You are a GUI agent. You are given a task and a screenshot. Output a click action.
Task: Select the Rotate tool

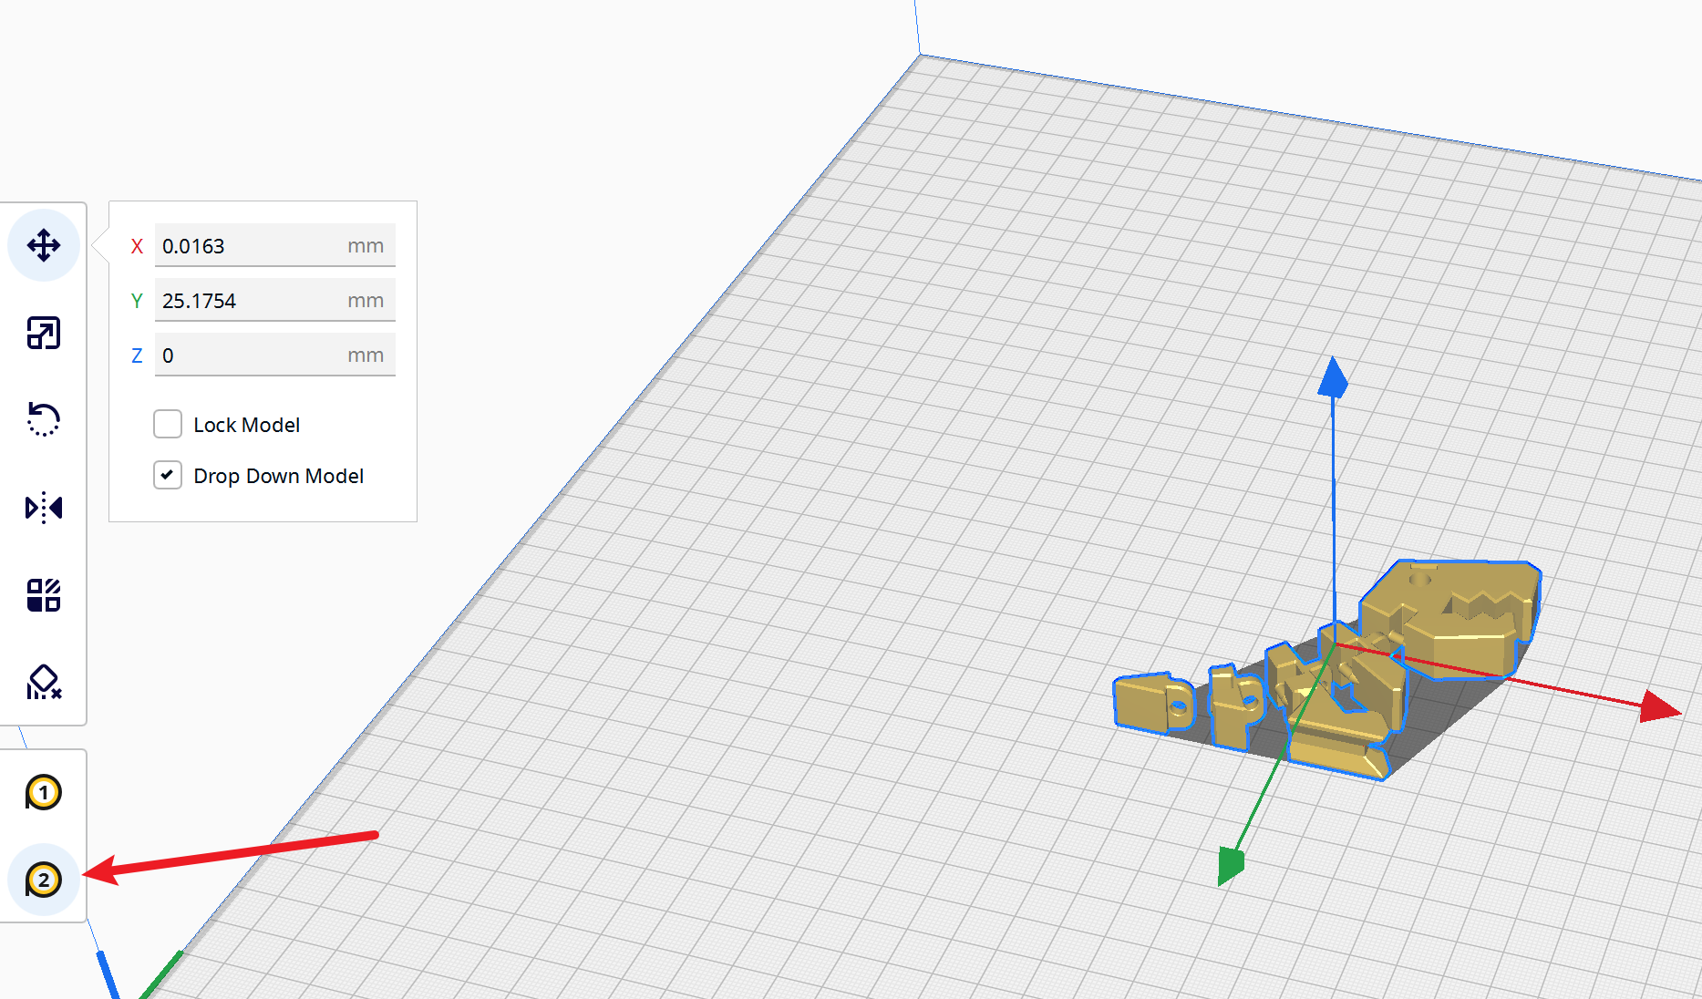pyautogui.click(x=43, y=420)
